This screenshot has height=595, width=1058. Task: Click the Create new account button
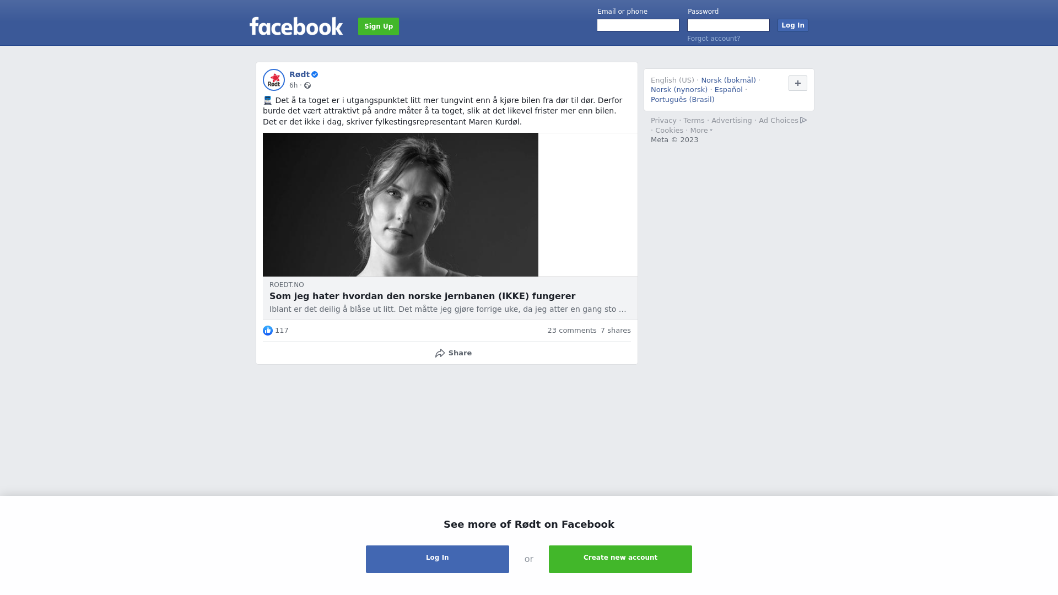coord(620,559)
